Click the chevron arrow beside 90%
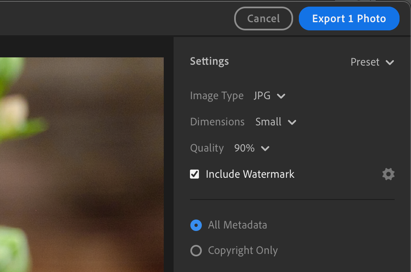411x272 pixels. (265, 149)
